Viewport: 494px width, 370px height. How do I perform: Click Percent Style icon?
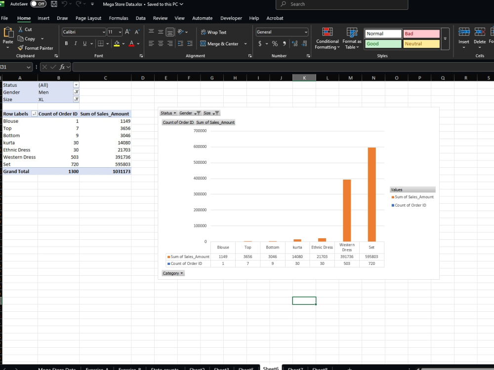click(x=275, y=43)
